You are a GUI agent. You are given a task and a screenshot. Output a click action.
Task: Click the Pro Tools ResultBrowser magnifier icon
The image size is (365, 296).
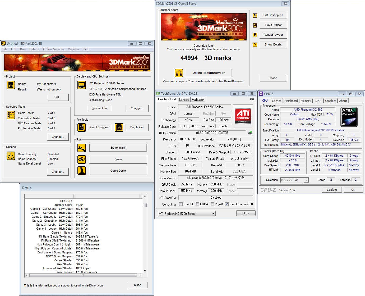click(82, 127)
